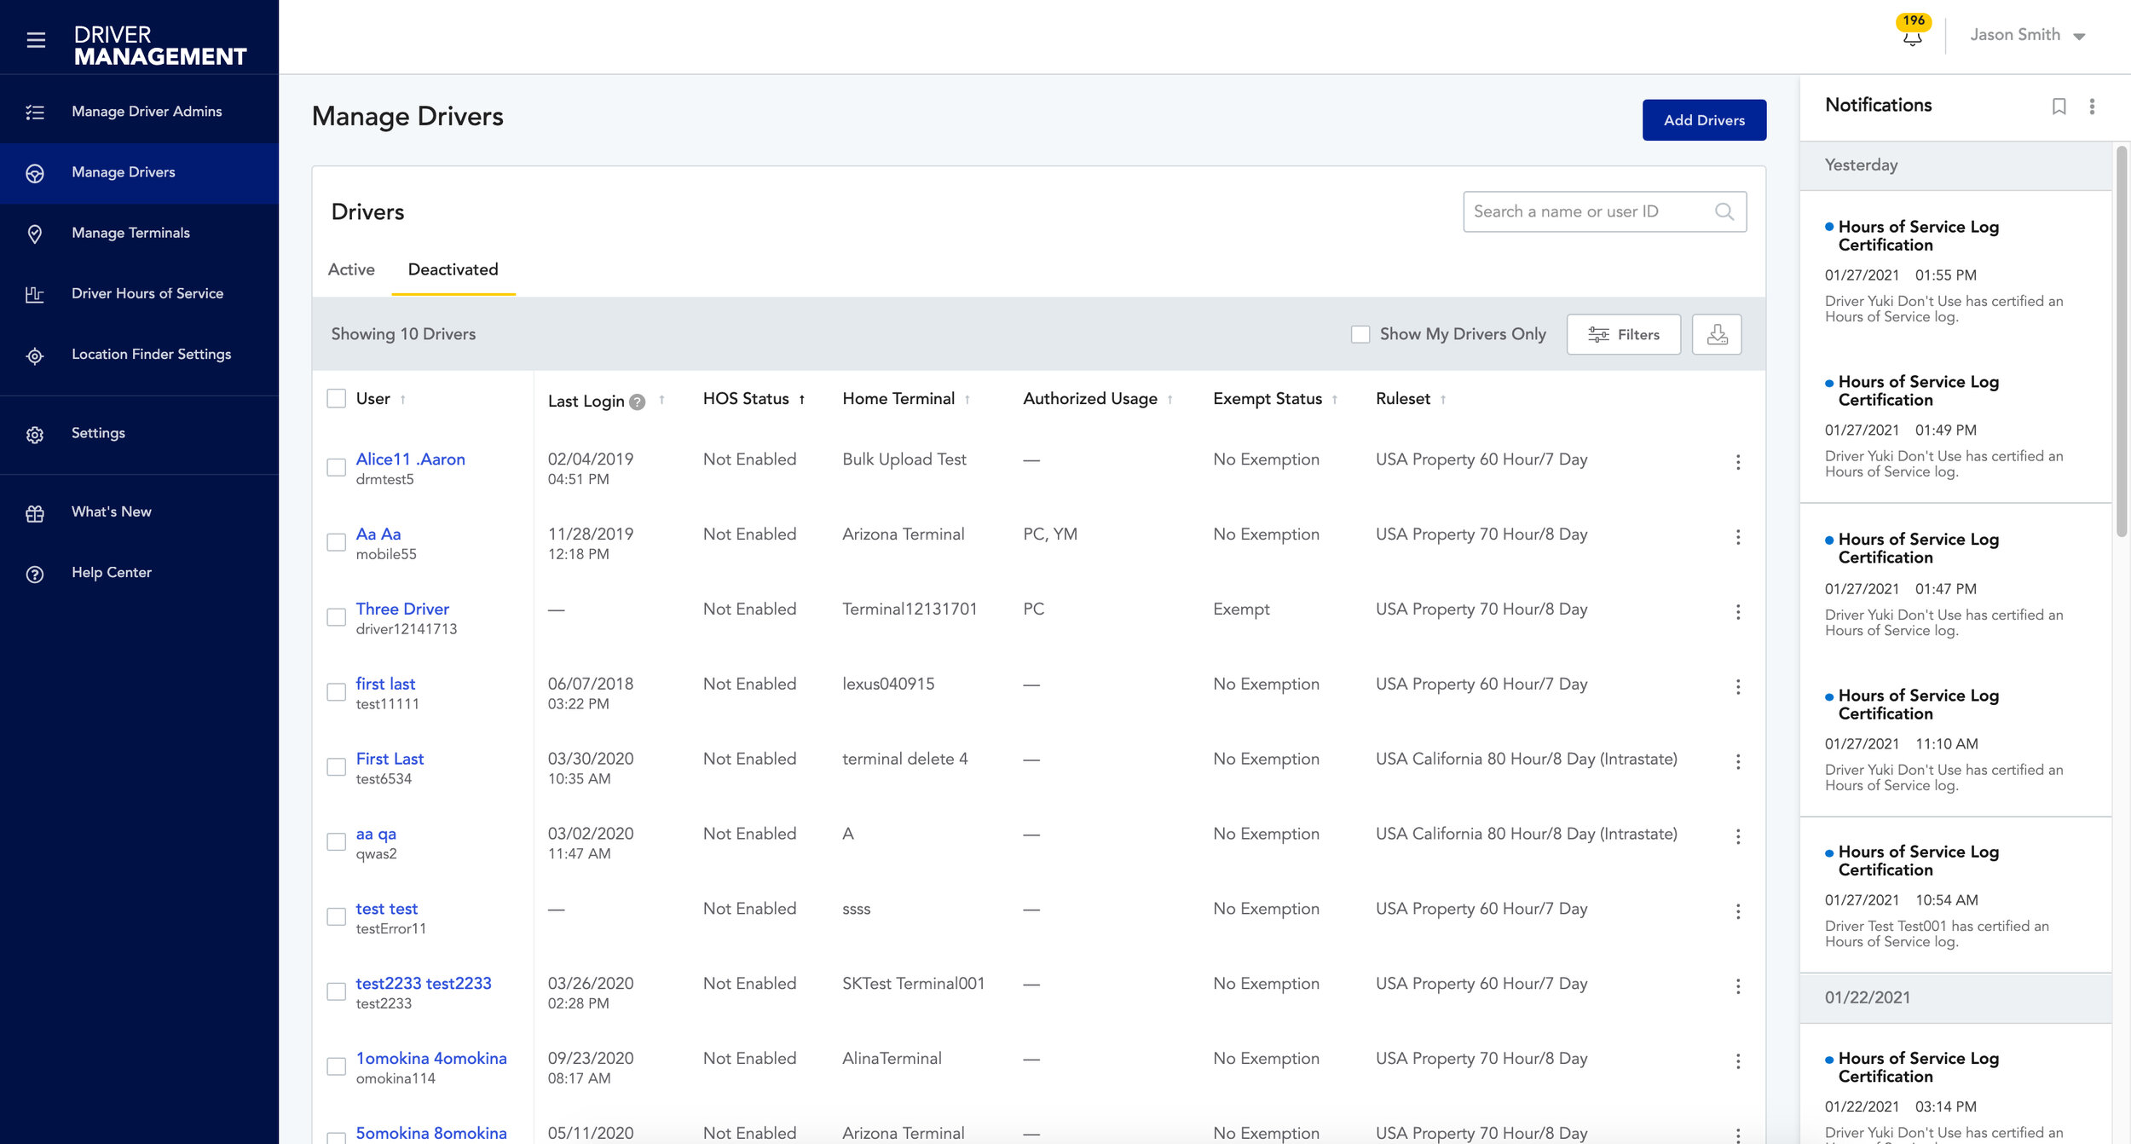This screenshot has width=2131, height=1144.
Task: Open Notifications panel more options menu
Action: (2092, 107)
